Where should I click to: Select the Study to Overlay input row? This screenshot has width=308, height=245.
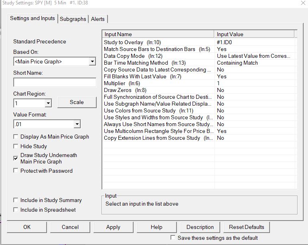click(158, 42)
